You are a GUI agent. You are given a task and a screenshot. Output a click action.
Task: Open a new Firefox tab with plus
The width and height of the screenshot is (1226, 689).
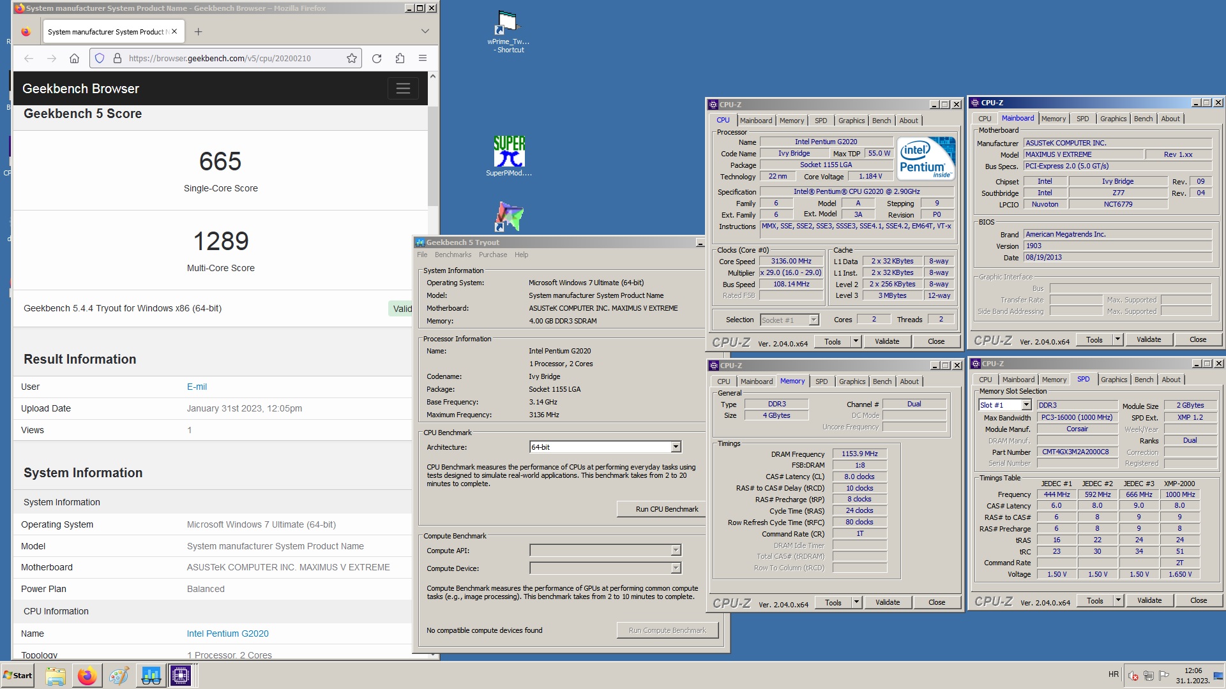click(x=198, y=31)
